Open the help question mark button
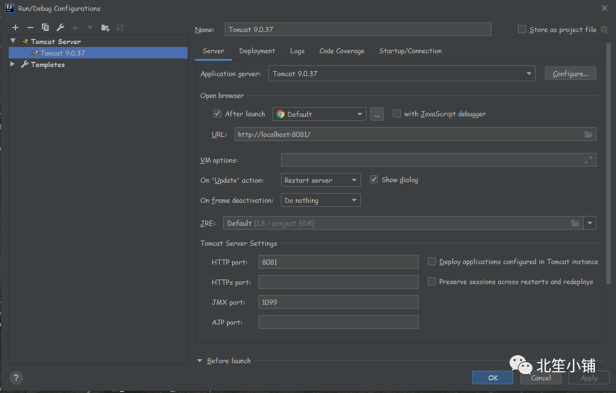The width and height of the screenshot is (616, 393). 15,378
